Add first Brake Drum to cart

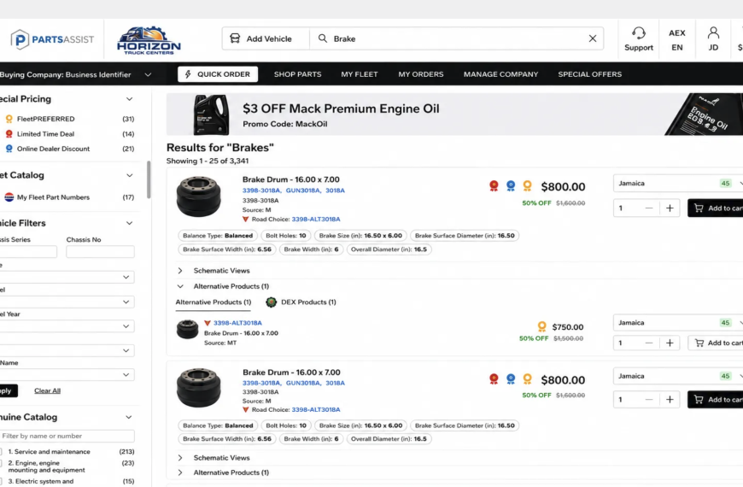[x=715, y=208]
